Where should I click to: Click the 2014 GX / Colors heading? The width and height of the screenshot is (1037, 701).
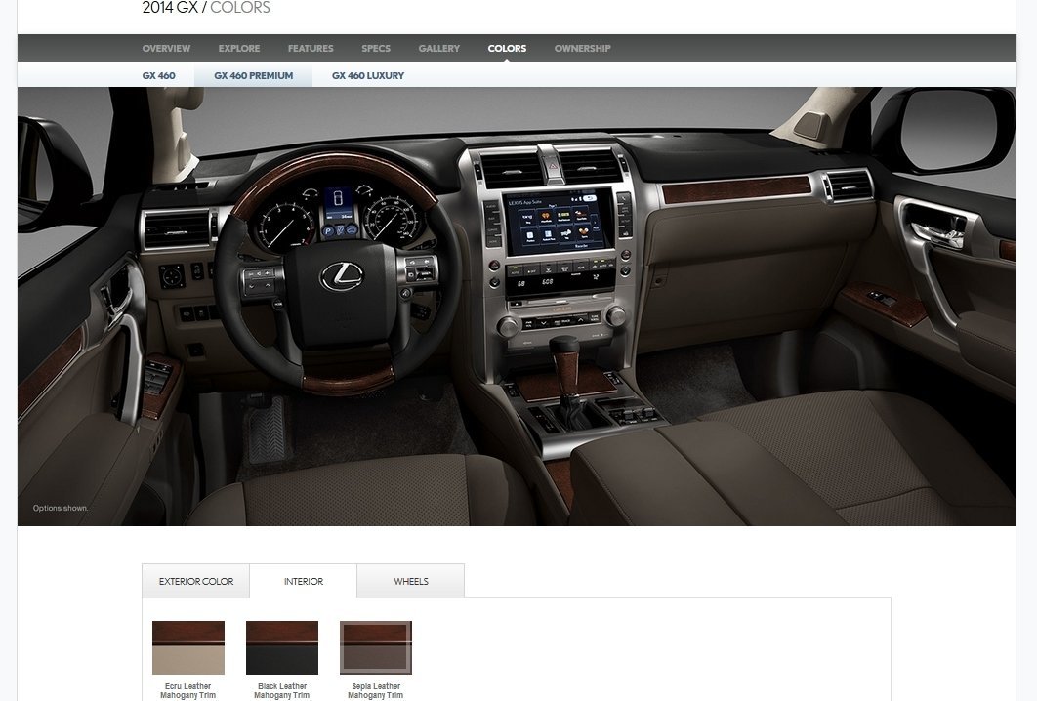[206, 8]
